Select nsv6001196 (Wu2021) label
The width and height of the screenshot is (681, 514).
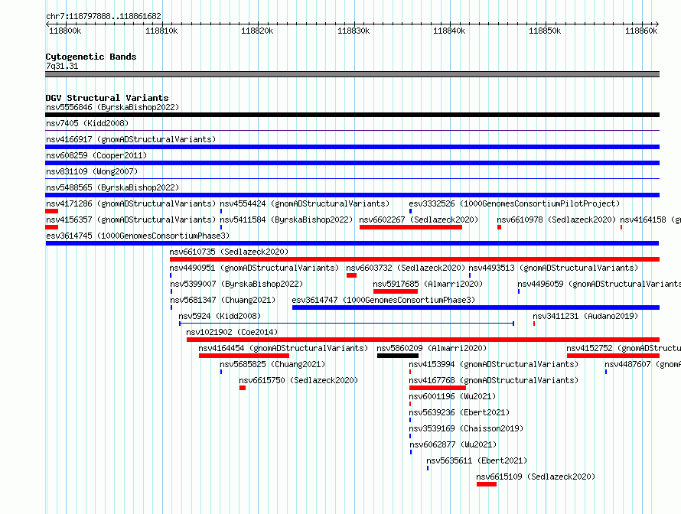(452, 396)
